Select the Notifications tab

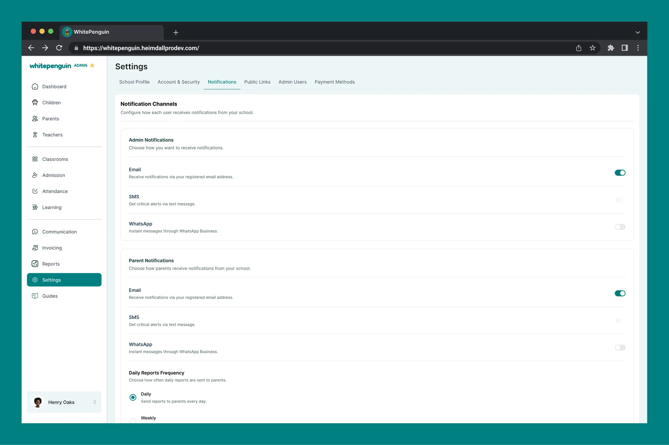pyautogui.click(x=222, y=82)
